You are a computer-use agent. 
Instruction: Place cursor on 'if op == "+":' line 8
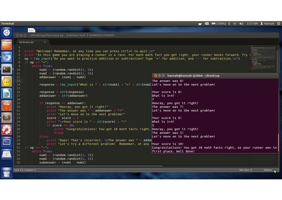[37, 62]
